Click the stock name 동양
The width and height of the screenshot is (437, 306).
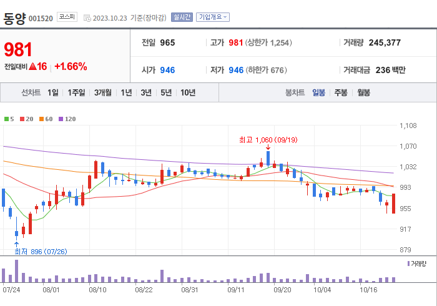14,19
